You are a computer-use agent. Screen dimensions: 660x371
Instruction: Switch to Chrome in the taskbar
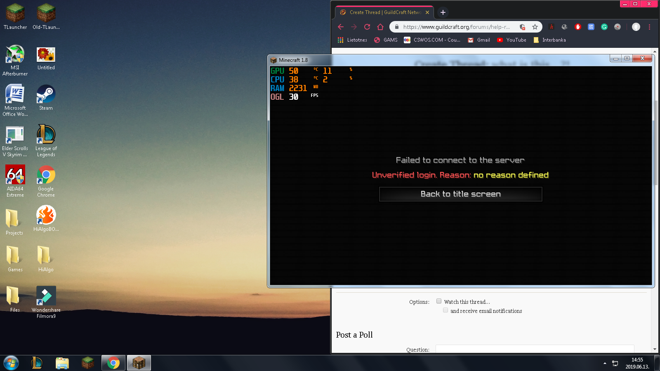[x=113, y=363]
